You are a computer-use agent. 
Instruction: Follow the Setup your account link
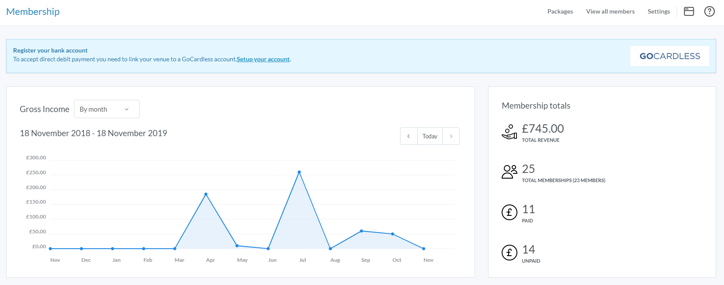(263, 59)
